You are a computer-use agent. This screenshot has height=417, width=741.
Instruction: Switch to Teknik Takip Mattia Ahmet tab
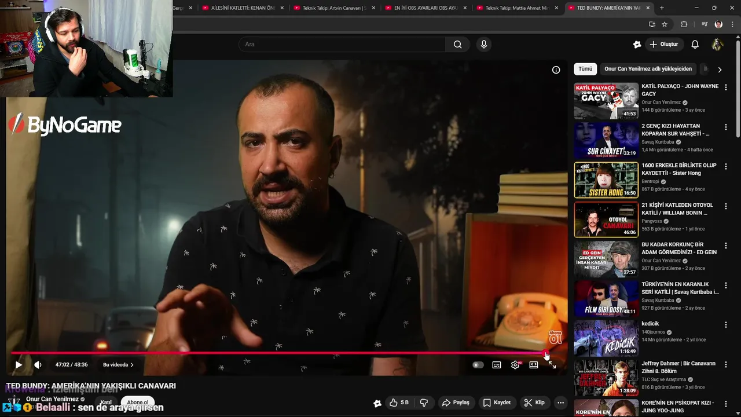coord(517,8)
